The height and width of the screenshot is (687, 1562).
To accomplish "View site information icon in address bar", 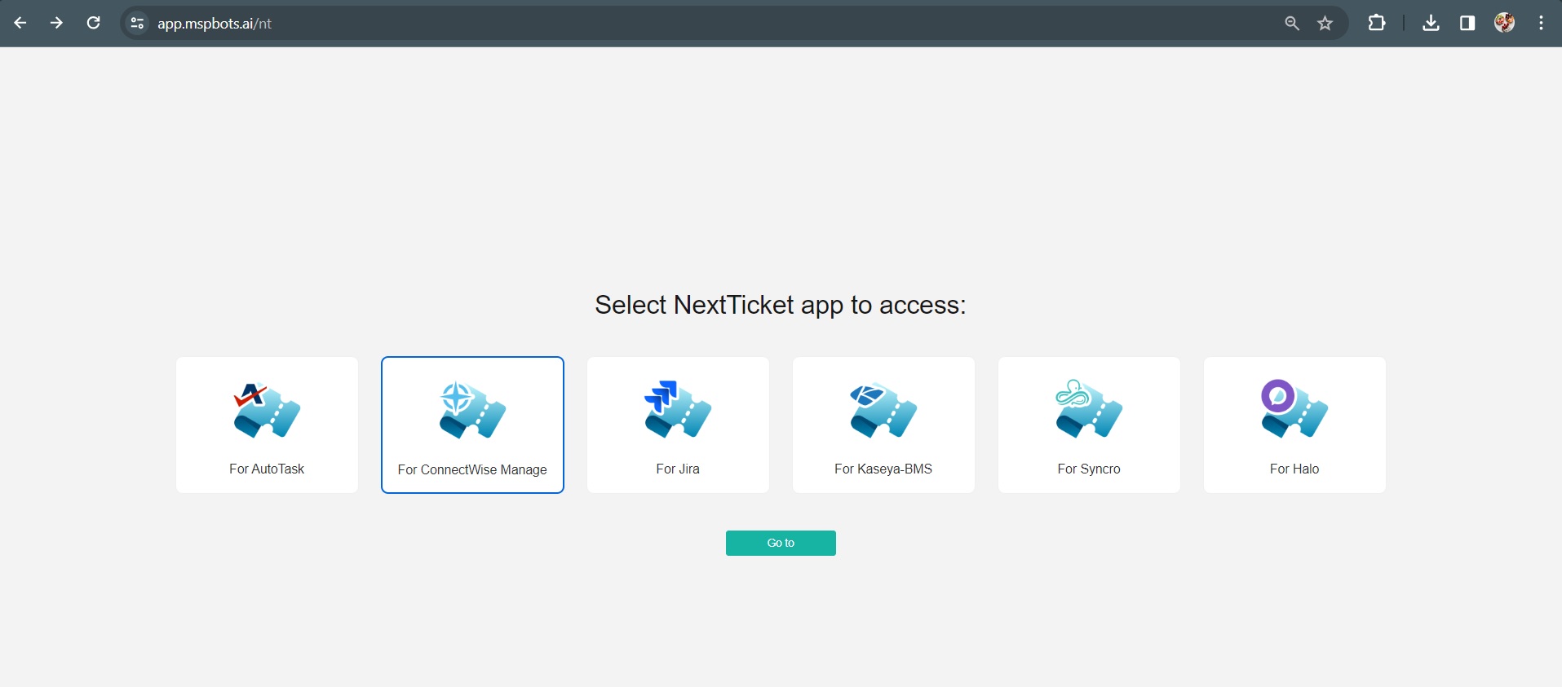I will [138, 24].
